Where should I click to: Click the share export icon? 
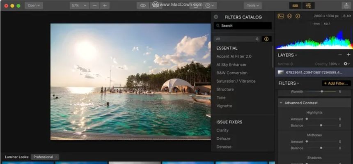346,6
